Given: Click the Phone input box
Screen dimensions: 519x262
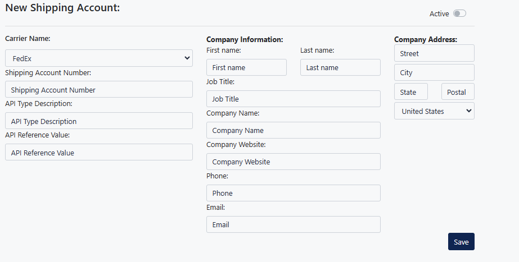Looking at the screenshot, I should pyautogui.click(x=294, y=193).
